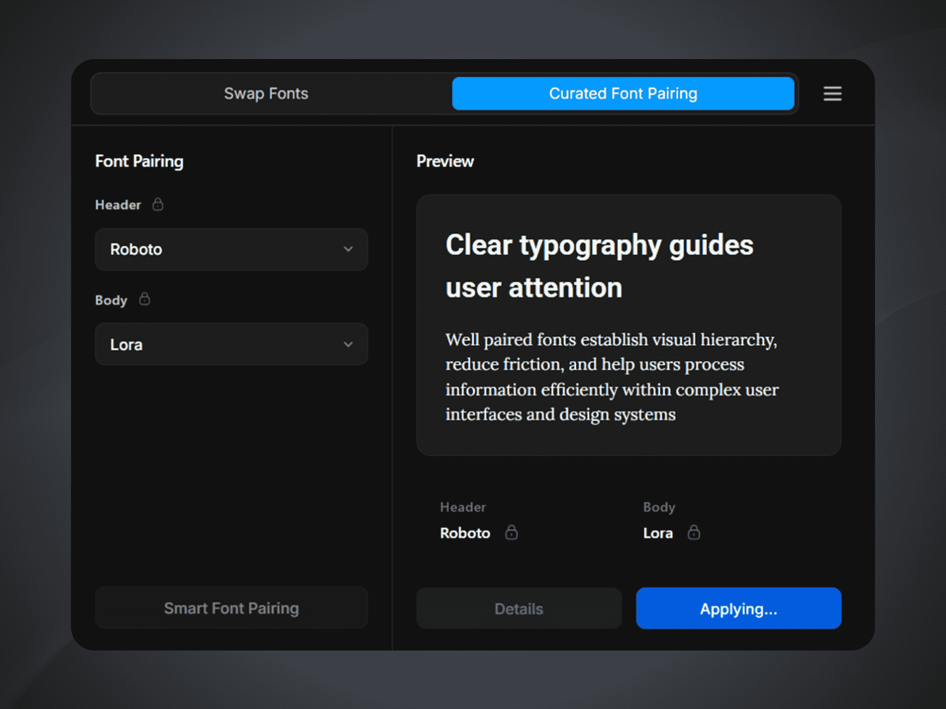Click the Preview section heading
This screenshot has width=946, height=709.
tap(445, 161)
